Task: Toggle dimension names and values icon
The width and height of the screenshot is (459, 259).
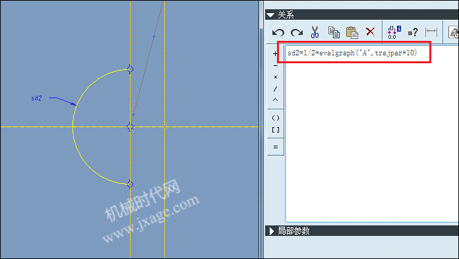Action: pyautogui.click(x=394, y=32)
